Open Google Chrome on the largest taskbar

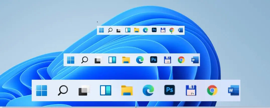tap(212, 90)
